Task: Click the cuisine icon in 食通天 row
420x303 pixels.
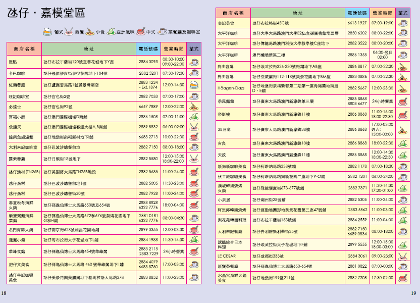Action: (x=194, y=126)
